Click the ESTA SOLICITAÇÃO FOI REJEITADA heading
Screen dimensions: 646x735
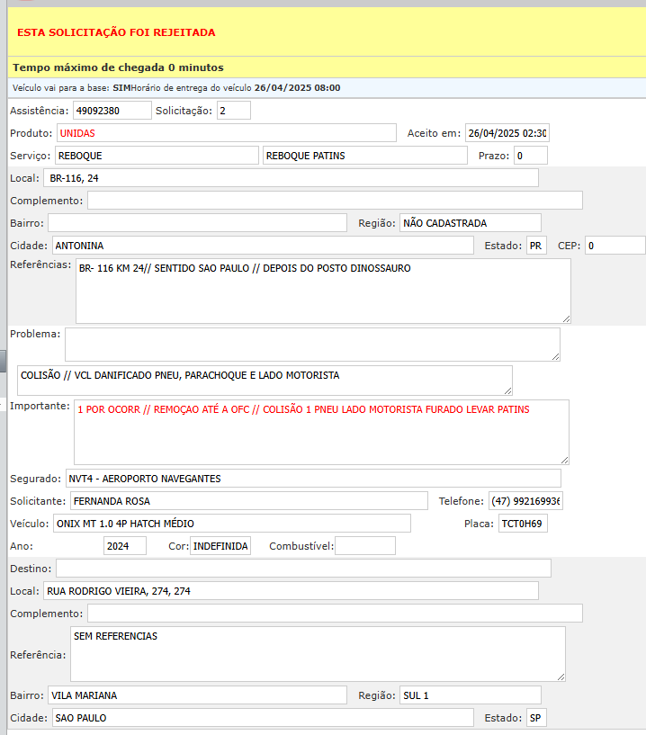(x=116, y=32)
